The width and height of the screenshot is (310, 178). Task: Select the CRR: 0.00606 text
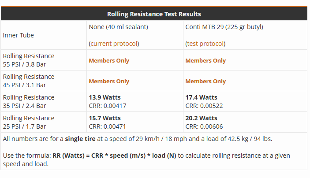pos(204,126)
